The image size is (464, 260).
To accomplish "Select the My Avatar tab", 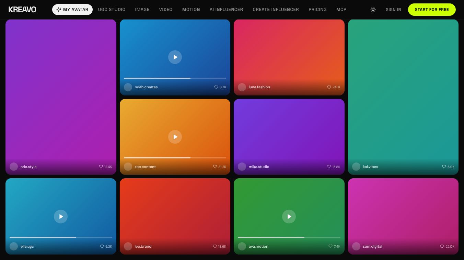I will [72, 10].
